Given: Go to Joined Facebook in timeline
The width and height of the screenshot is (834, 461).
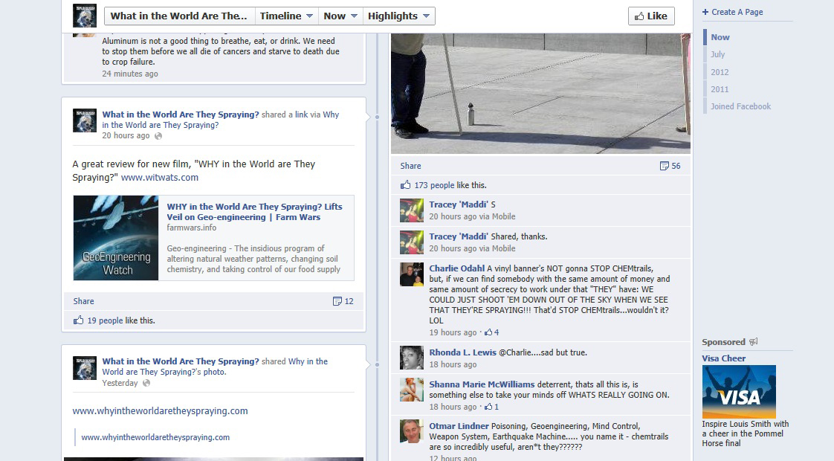Looking at the screenshot, I should [740, 106].
